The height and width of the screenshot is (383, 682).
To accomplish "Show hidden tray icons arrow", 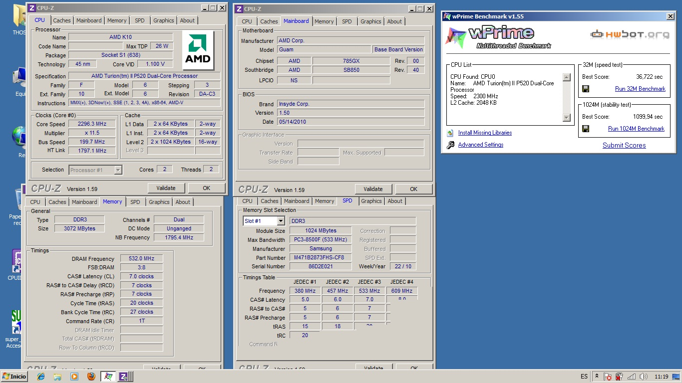I will (597, 377).
